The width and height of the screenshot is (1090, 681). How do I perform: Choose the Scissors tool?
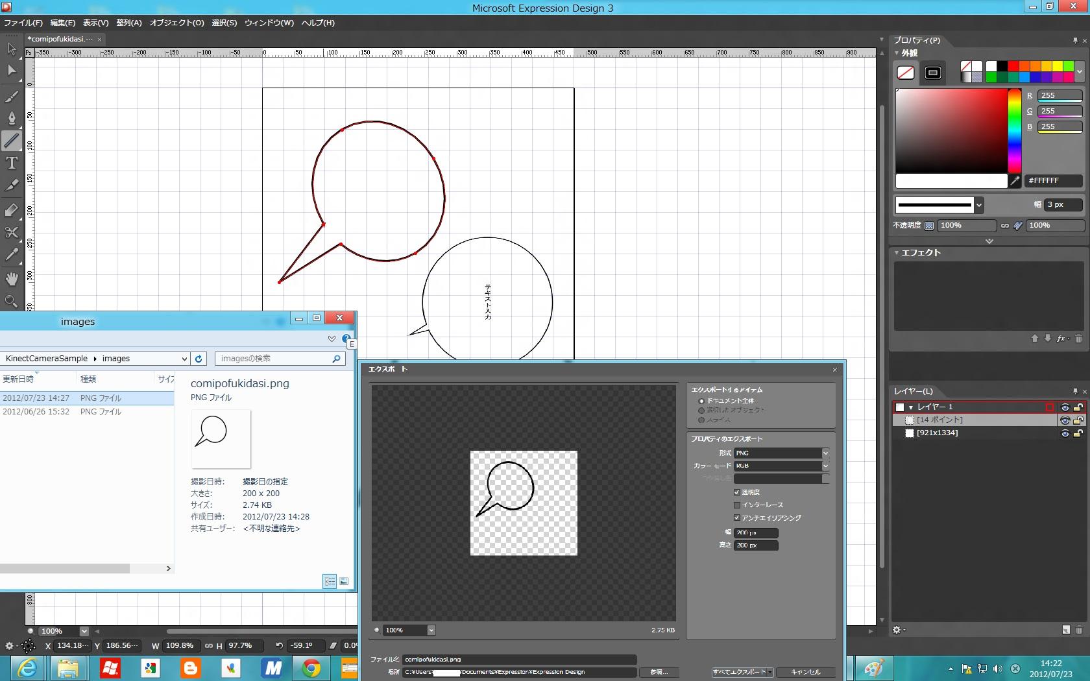12,232
